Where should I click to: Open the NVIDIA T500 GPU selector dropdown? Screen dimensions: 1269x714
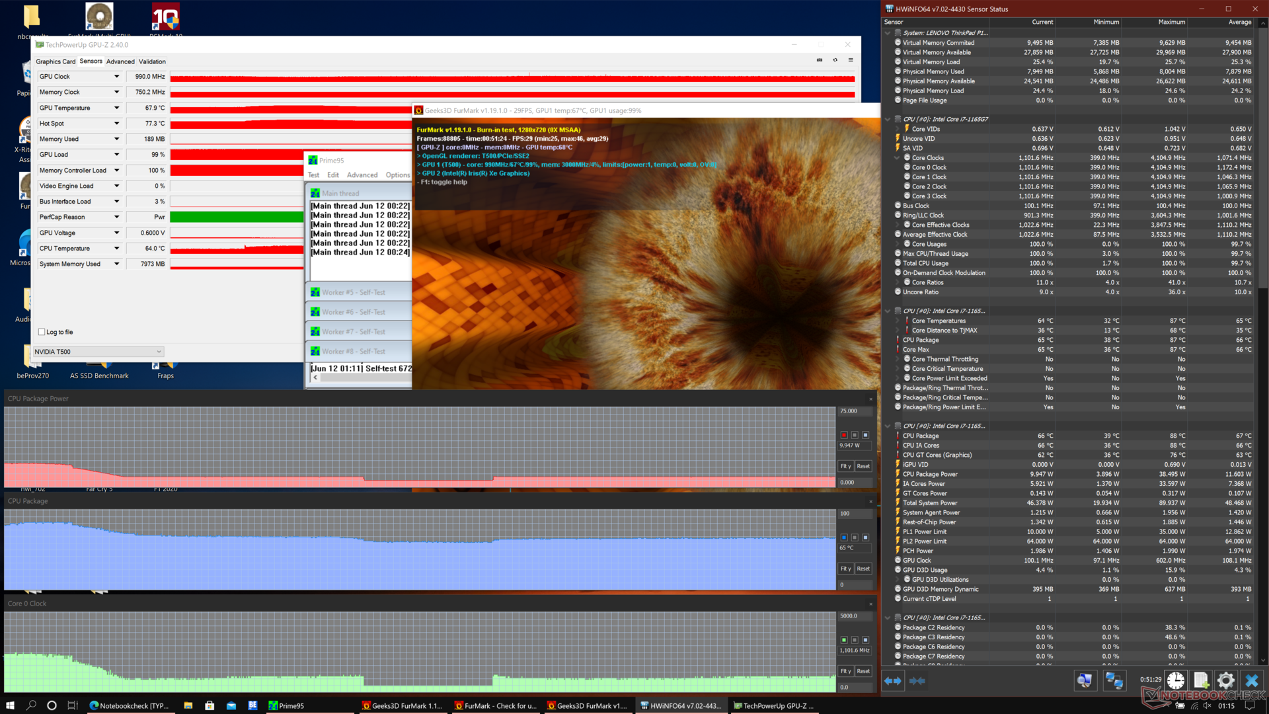click(98, 352)
